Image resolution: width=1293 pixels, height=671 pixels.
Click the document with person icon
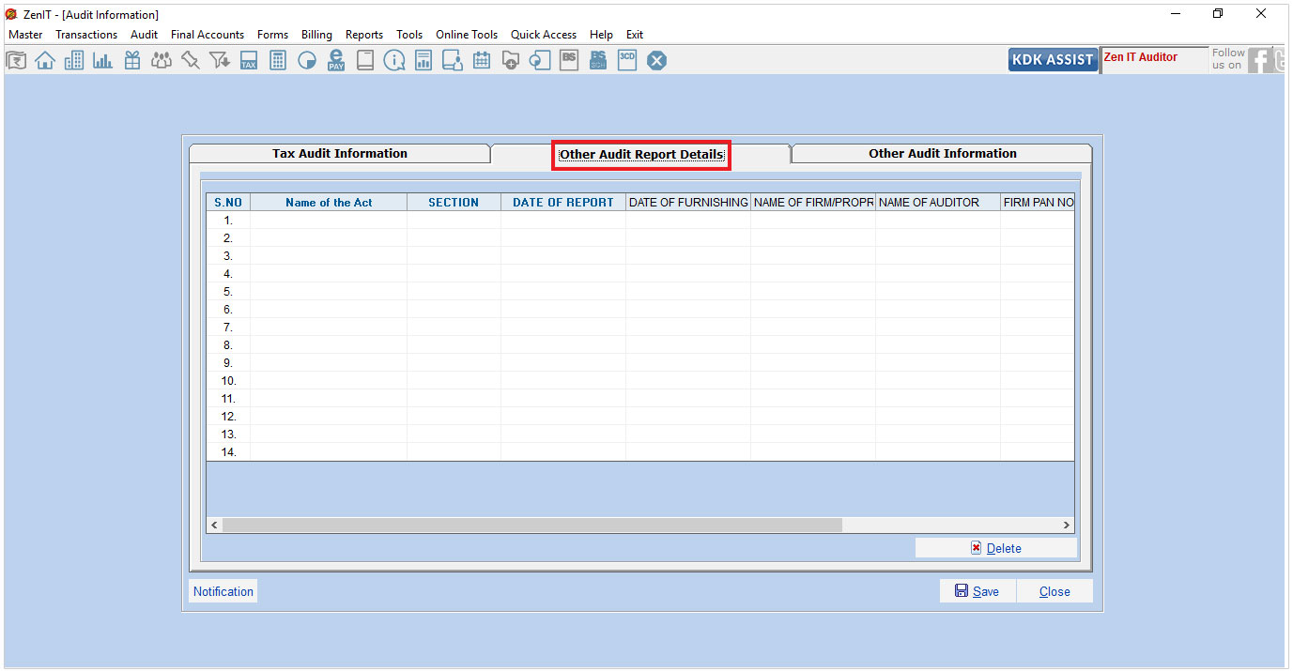point(453,61)
